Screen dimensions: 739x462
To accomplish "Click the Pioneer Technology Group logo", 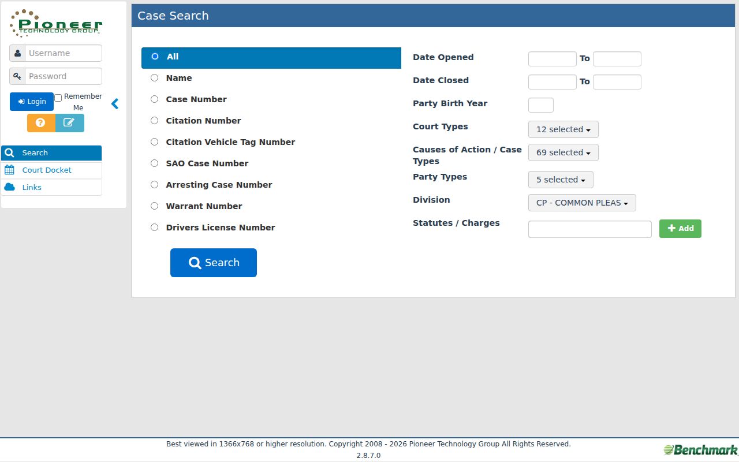I will coord(56,23).
